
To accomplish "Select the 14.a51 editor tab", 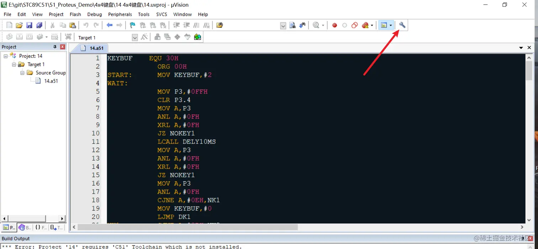I will [92, 48].
